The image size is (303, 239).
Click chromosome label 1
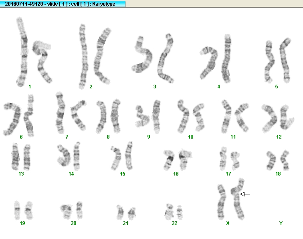pos(30,87)
